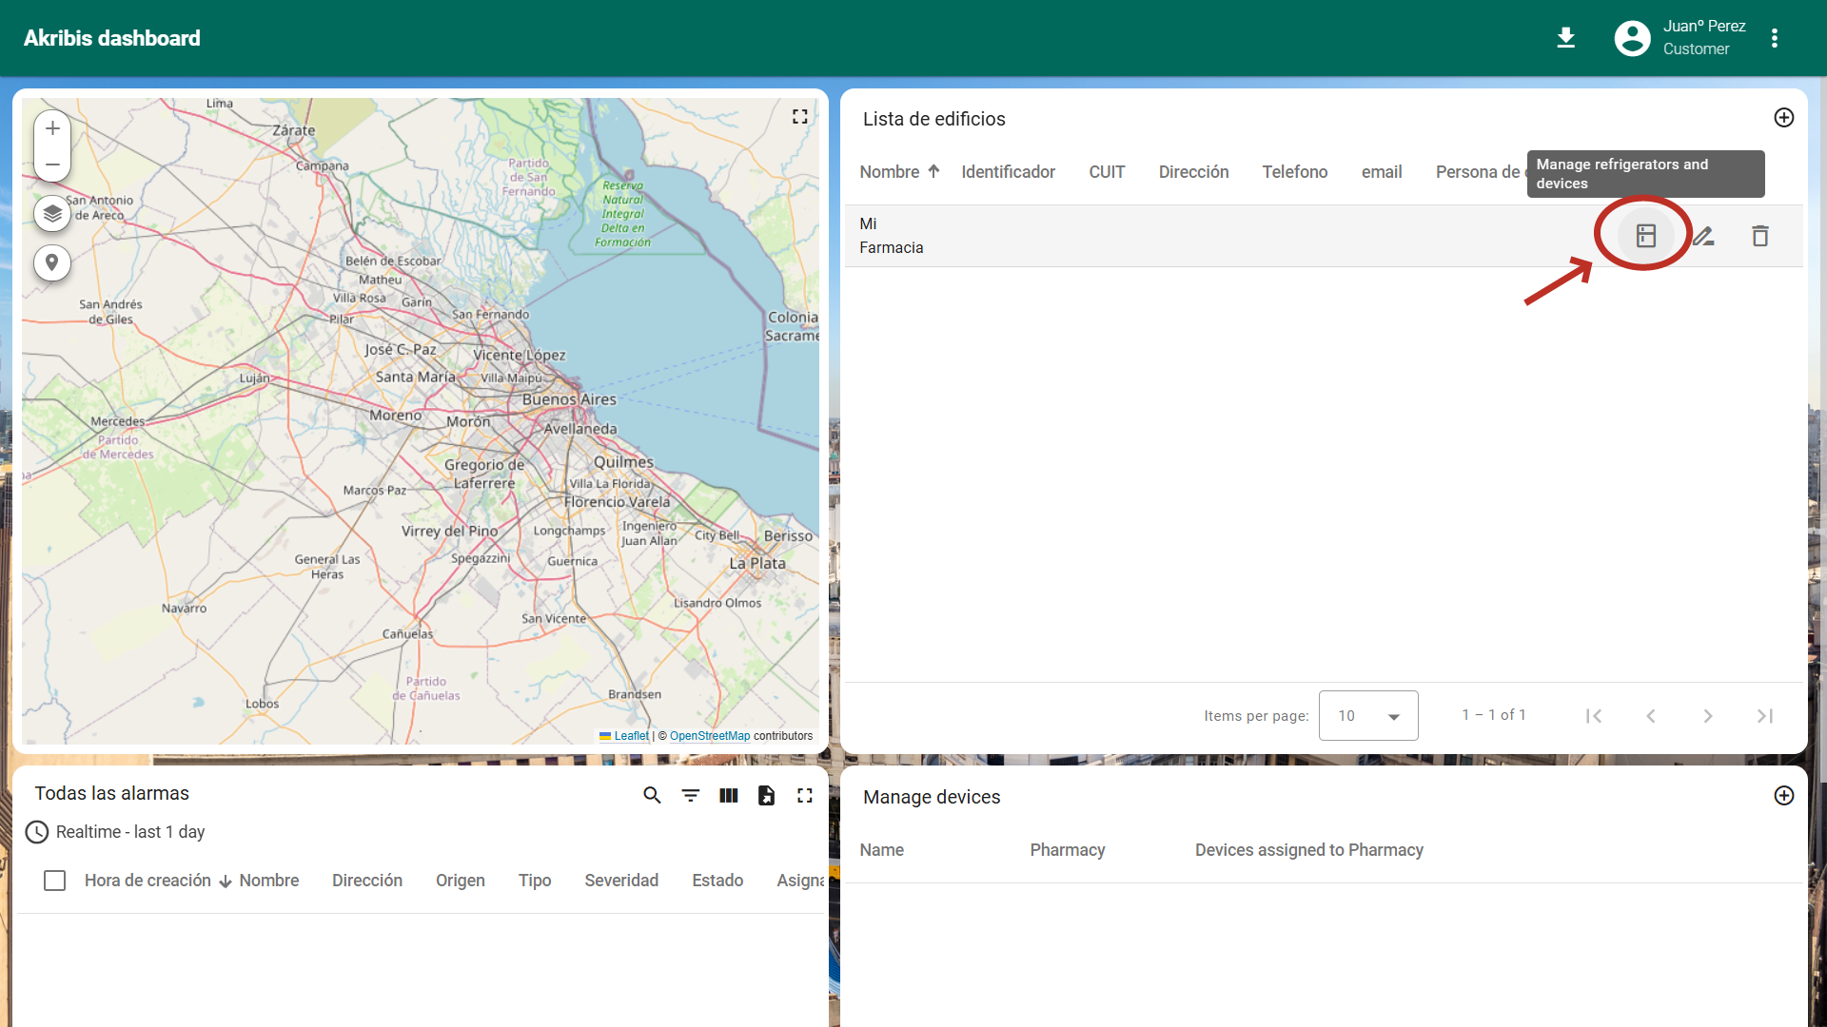Edit the Mi Farmacia building entry
The width and height of the screenshot is (1827, 1027).
point(1703,236)
